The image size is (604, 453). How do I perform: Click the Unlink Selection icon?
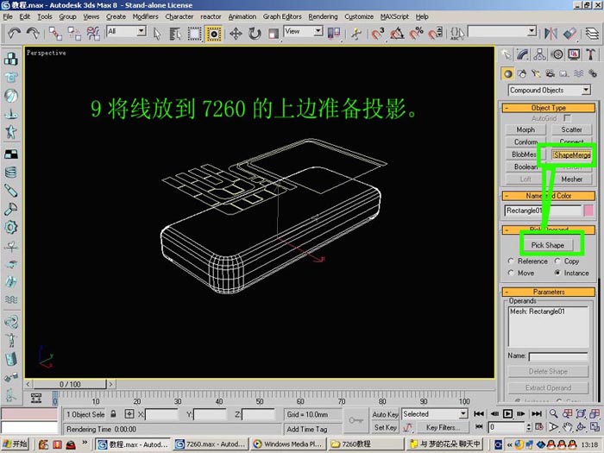74,34
